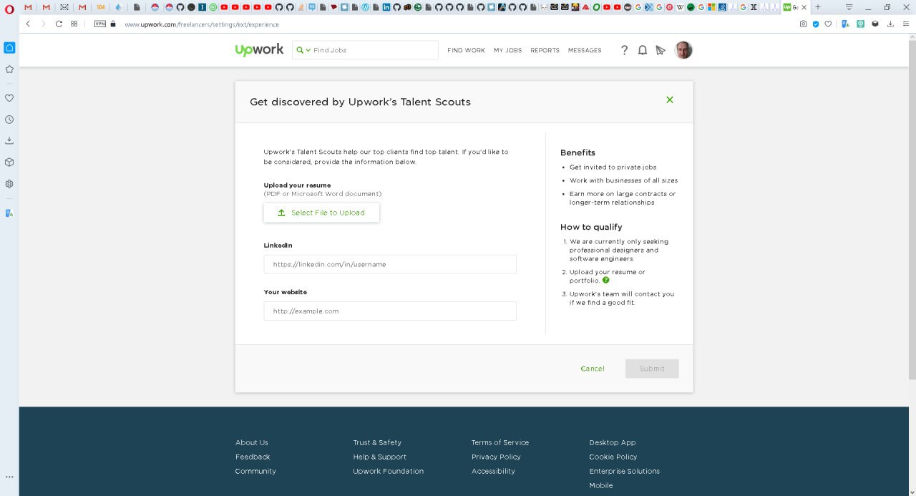Go back to the previous page
This screenshot has width=916, height=496.
point(28,24)
